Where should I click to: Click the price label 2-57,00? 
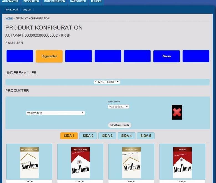[x=80, y=181]
